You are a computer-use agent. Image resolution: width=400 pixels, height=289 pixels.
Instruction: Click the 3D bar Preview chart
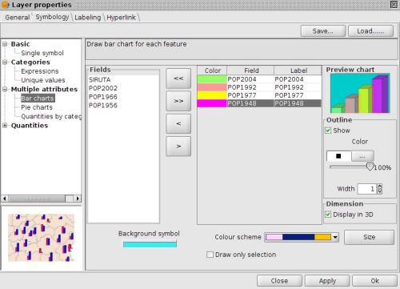tap(360, 94)
